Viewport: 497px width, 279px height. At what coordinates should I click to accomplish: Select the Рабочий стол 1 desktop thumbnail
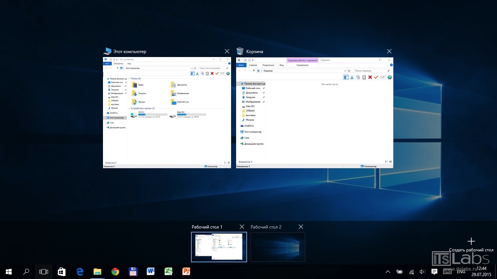(219, 247)
